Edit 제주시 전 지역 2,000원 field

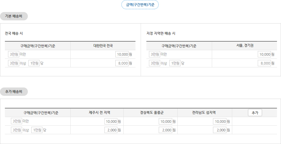[x=111, y=130]
